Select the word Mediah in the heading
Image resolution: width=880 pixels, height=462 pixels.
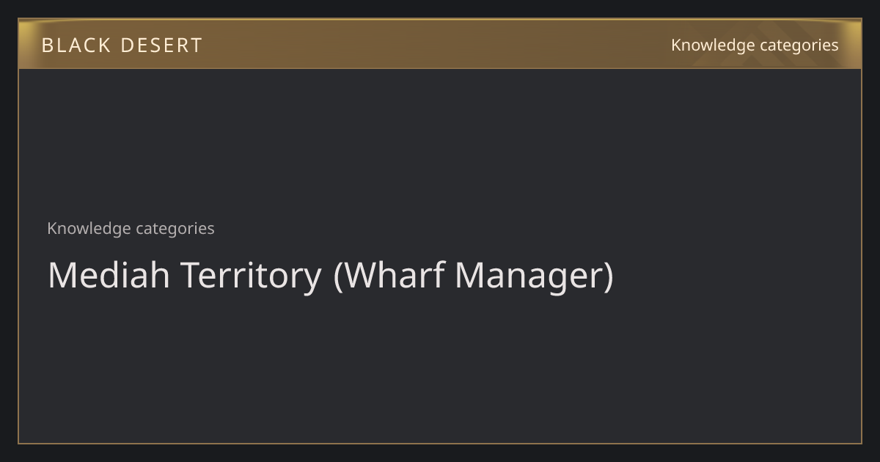pyautogui.click(x=109, y=275)
